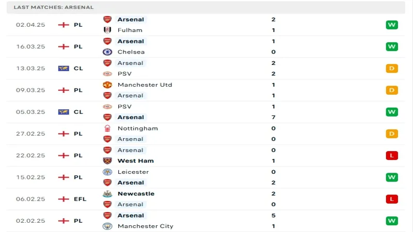Viewport: 413px width, 232px height.
Task: Open the 05.03.25 PSV vs Arsenal match row
Action: click(205, 112)
